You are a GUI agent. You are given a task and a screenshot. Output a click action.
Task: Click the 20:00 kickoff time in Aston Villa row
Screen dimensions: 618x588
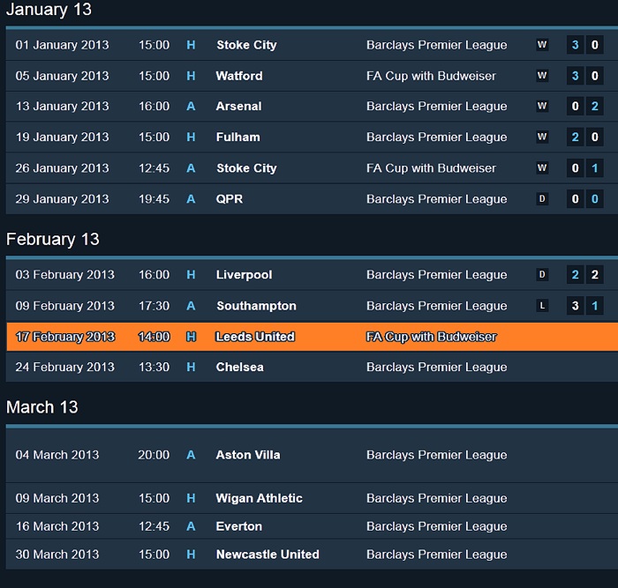click(154, 455)
